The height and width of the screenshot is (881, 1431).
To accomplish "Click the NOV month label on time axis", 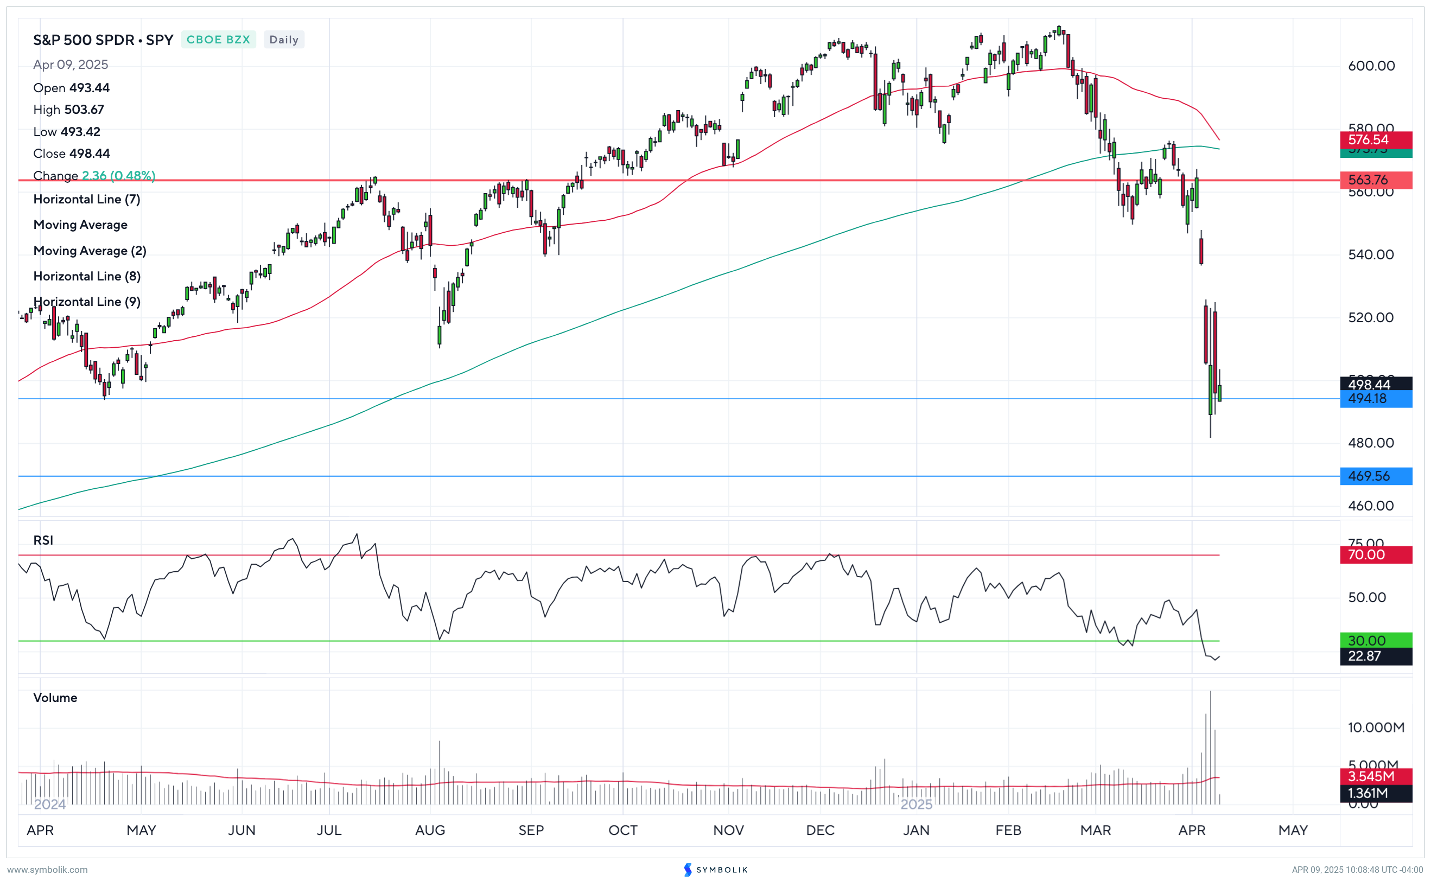I will pyautogui.click(x=728, y=829).
